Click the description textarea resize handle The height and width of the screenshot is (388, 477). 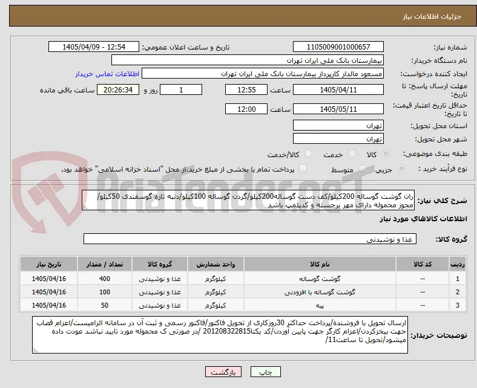(85, 207)
